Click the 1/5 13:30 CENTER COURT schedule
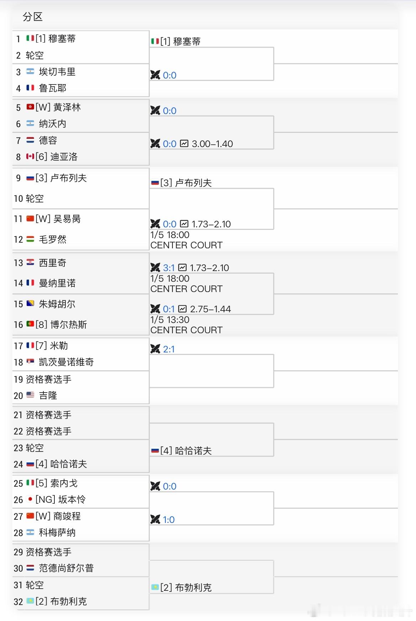Image resolution: width=416 pixels, height=621 pixels. pos(186,325)
